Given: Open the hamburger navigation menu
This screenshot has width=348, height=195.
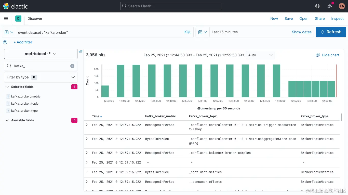Looking at the screenshot, I should point(6,19).
